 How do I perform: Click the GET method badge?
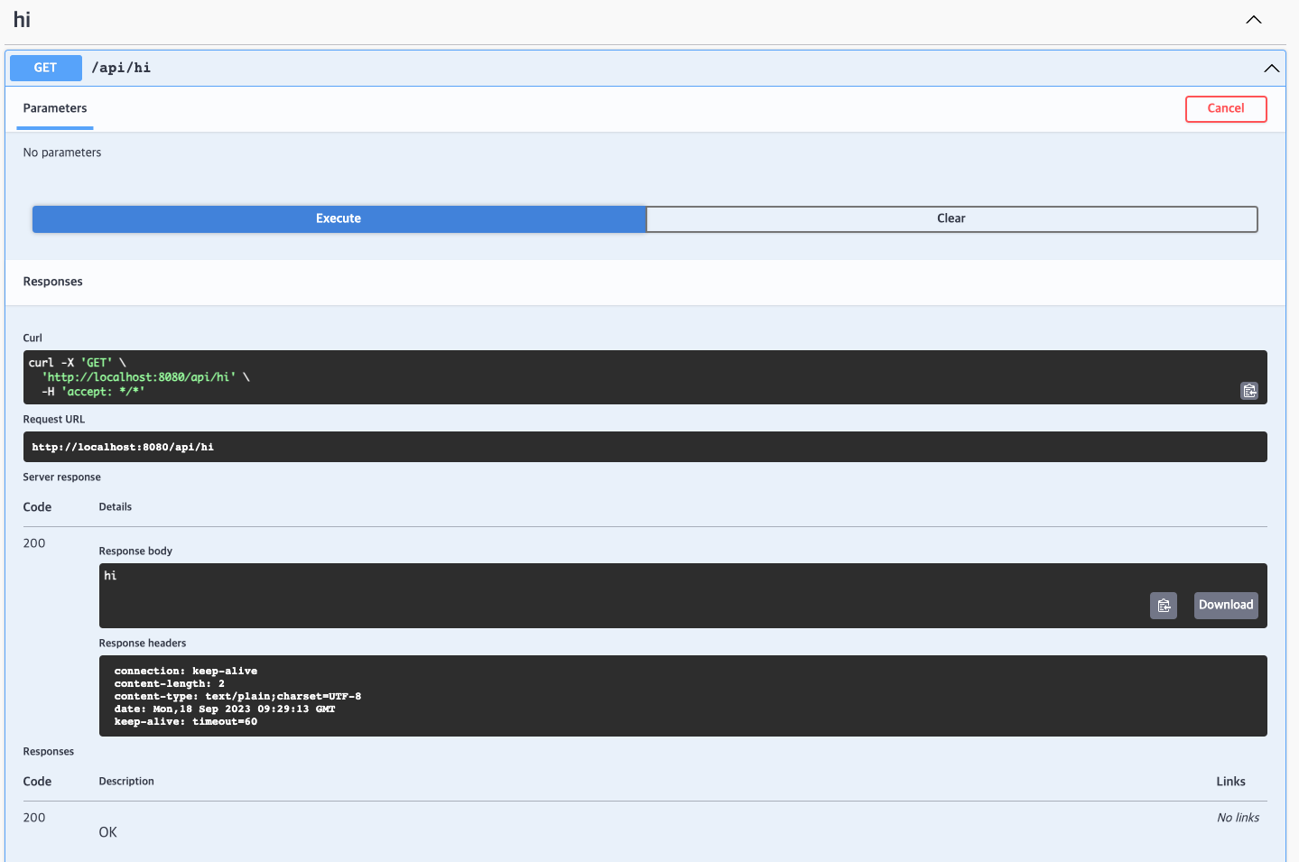46,68
